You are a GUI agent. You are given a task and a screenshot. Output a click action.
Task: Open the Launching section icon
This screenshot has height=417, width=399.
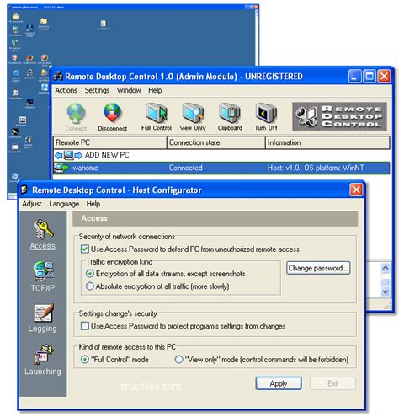click(44, 355)
